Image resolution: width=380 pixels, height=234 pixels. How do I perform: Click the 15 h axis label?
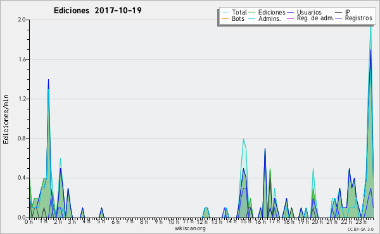pyautogui.click(x=246, y=221)
